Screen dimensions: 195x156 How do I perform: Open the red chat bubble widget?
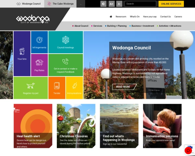click(188, 150)
